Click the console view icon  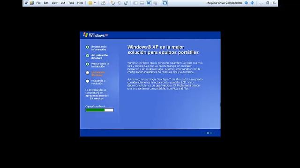point(165,3)
